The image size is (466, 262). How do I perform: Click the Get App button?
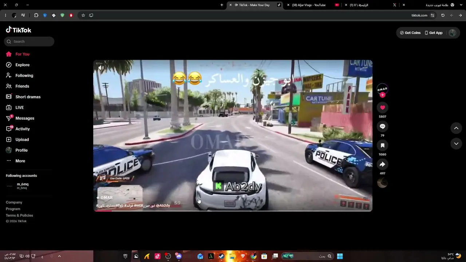click(434, 33)
